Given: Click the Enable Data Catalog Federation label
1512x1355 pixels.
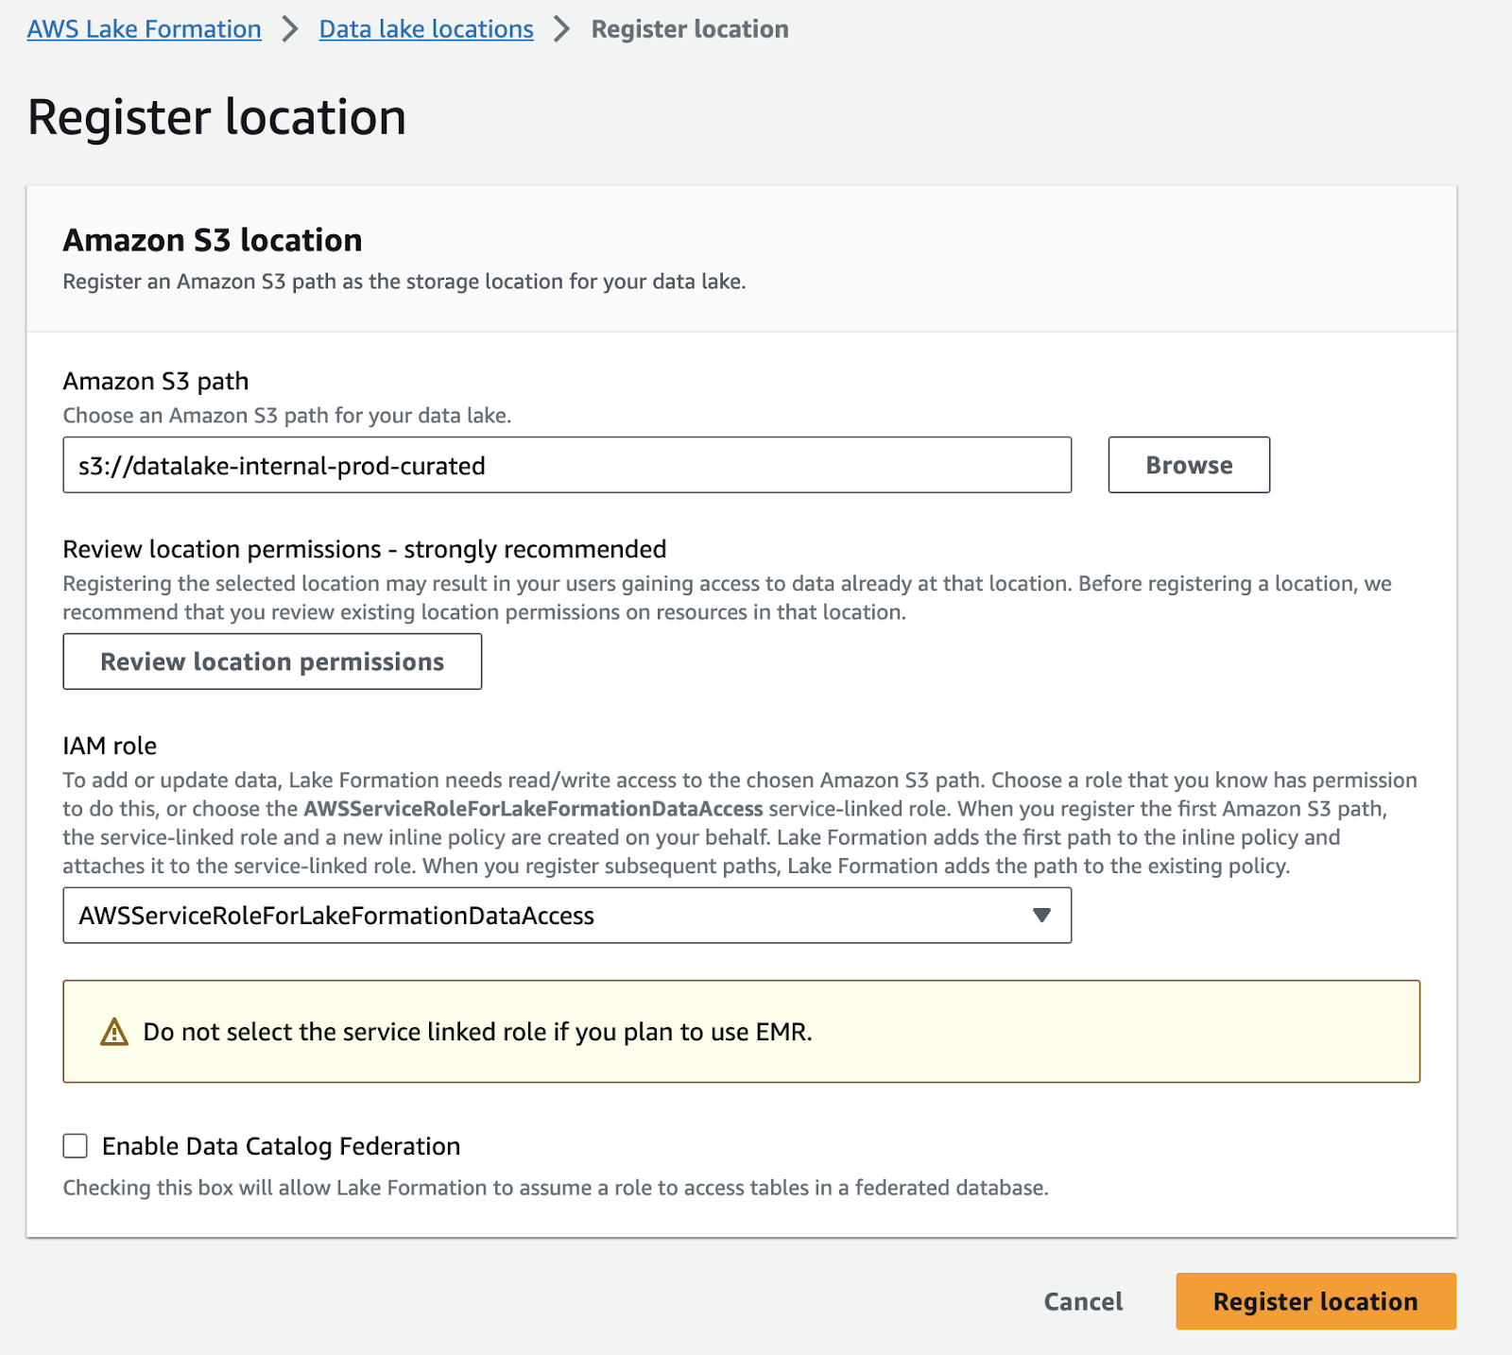Looking at the screenshot, I should coord(281,1146).
